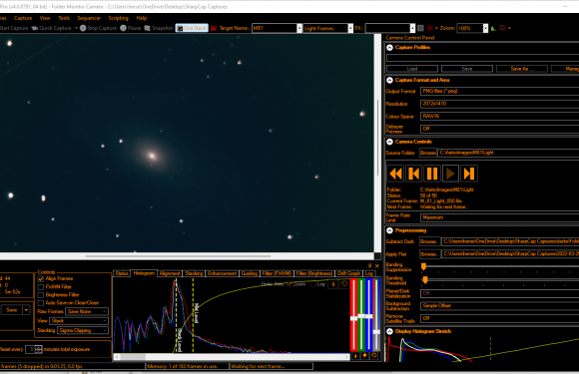Click the Save As button in Capture Profiles
Viewport: 579px width, 374px height.
[x=522, y=69]
